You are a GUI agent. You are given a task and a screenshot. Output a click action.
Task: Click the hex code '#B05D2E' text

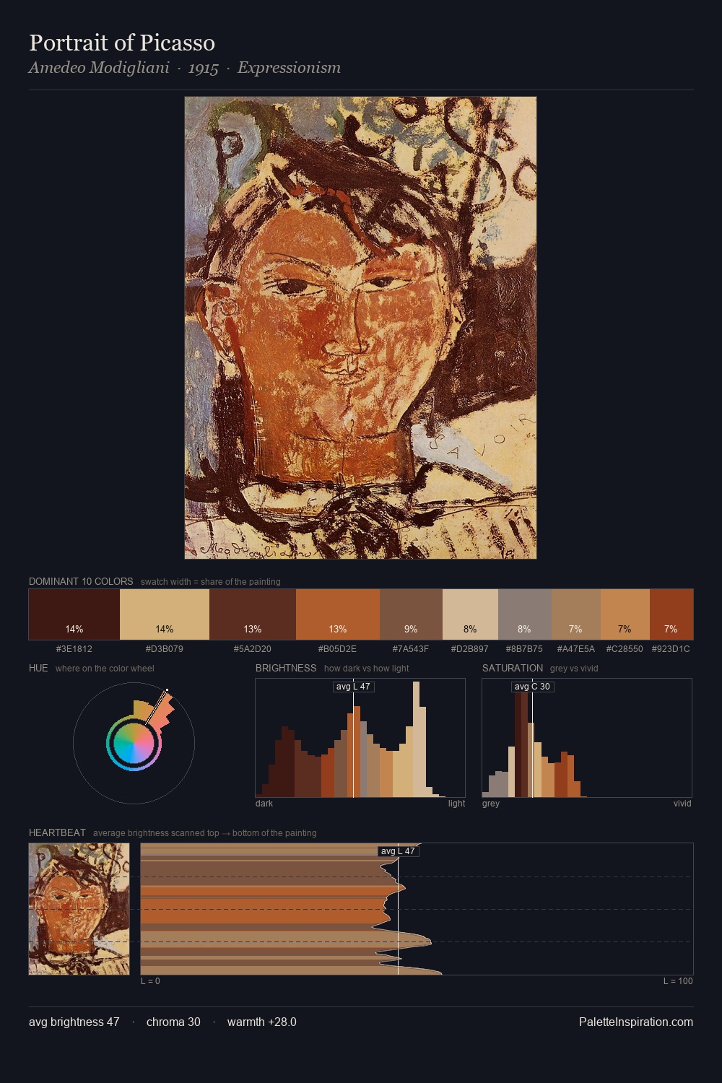(338, 649)
